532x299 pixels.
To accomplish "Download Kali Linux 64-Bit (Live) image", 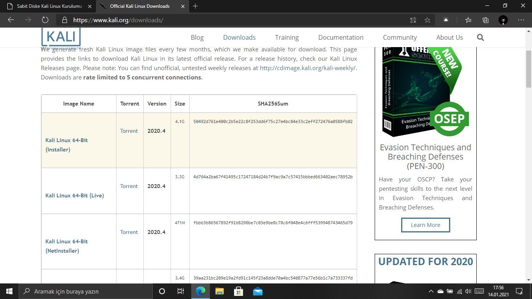I will pos(75,195).
